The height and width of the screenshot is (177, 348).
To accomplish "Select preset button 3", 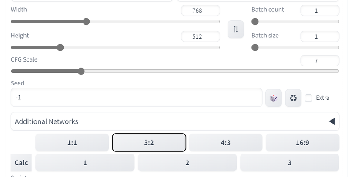I will 290,163.
